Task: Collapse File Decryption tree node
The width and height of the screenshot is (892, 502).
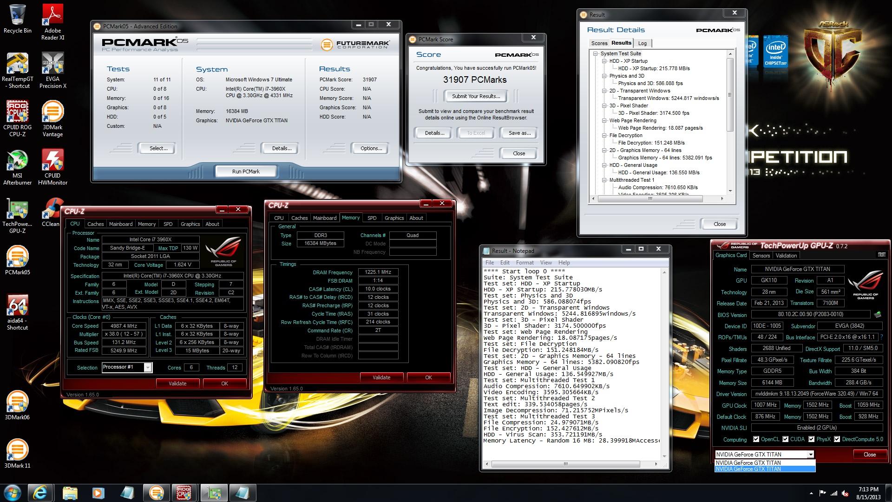Action: click(x=604, y=135)
